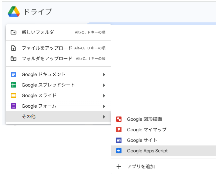The image size is (216, 181).
Task: Open Google フォーム menu entry
Action: [58, 106]
